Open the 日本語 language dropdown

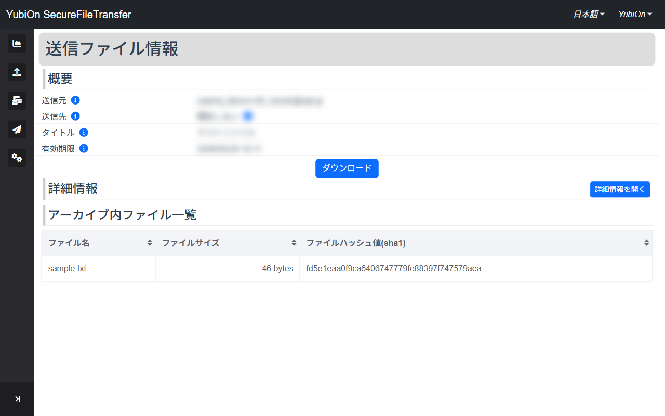589,15
